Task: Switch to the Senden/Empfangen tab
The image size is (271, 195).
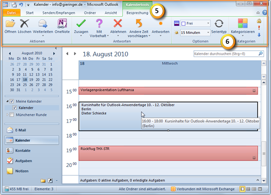Action: pos(59,13)
